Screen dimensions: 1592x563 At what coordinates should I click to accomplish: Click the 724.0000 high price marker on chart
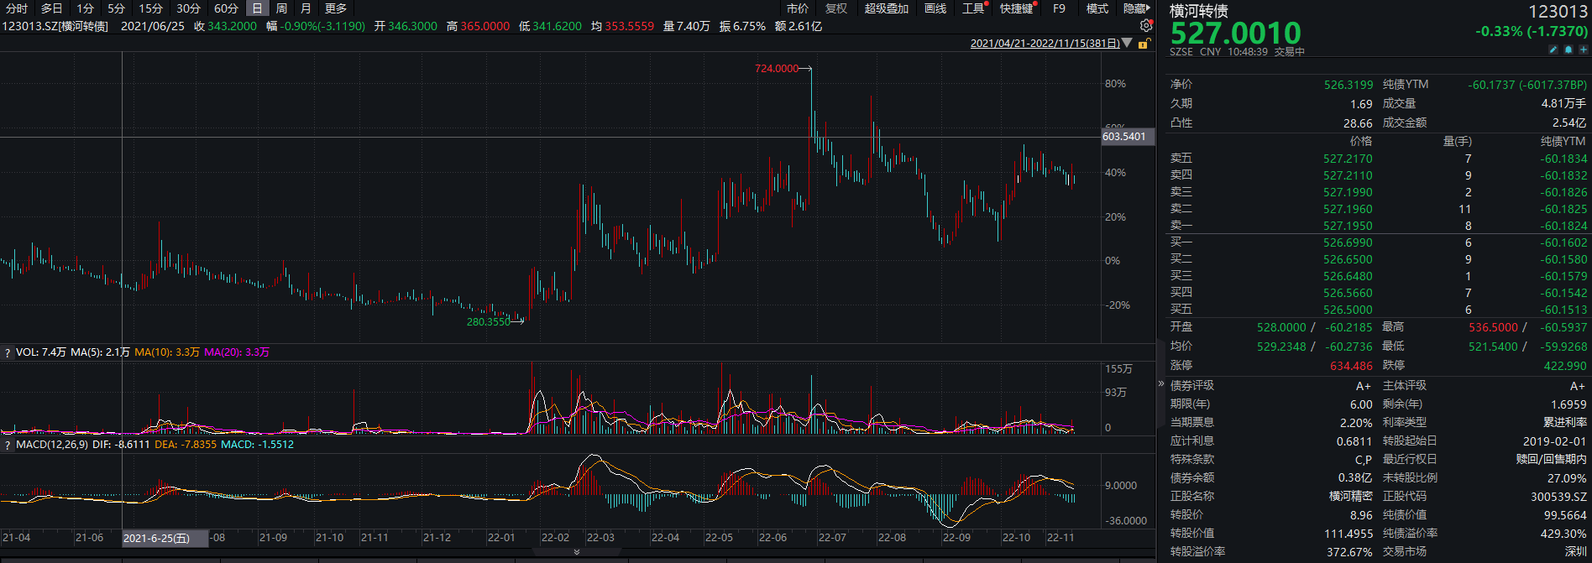tap(777, 69)
